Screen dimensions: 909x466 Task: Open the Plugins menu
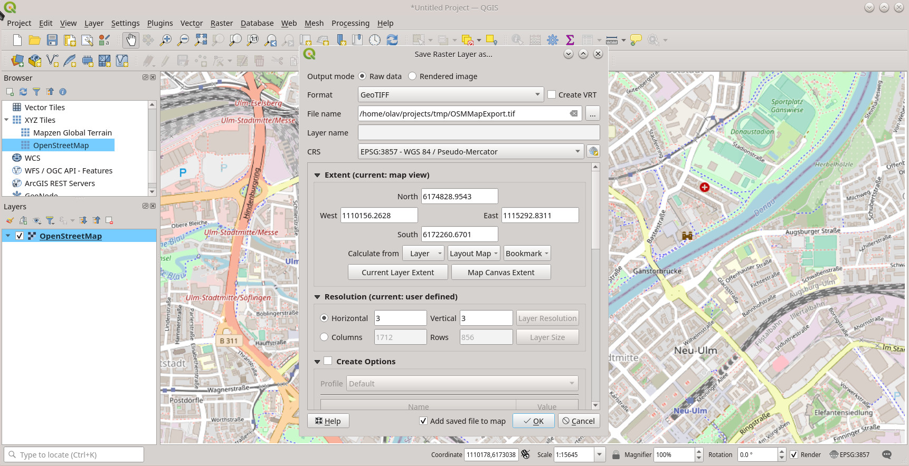click(160, 23)
